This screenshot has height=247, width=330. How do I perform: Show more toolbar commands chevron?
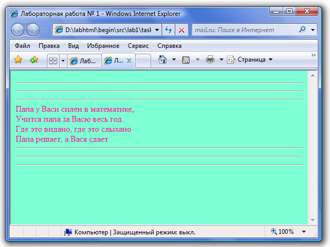coord(314,55)
